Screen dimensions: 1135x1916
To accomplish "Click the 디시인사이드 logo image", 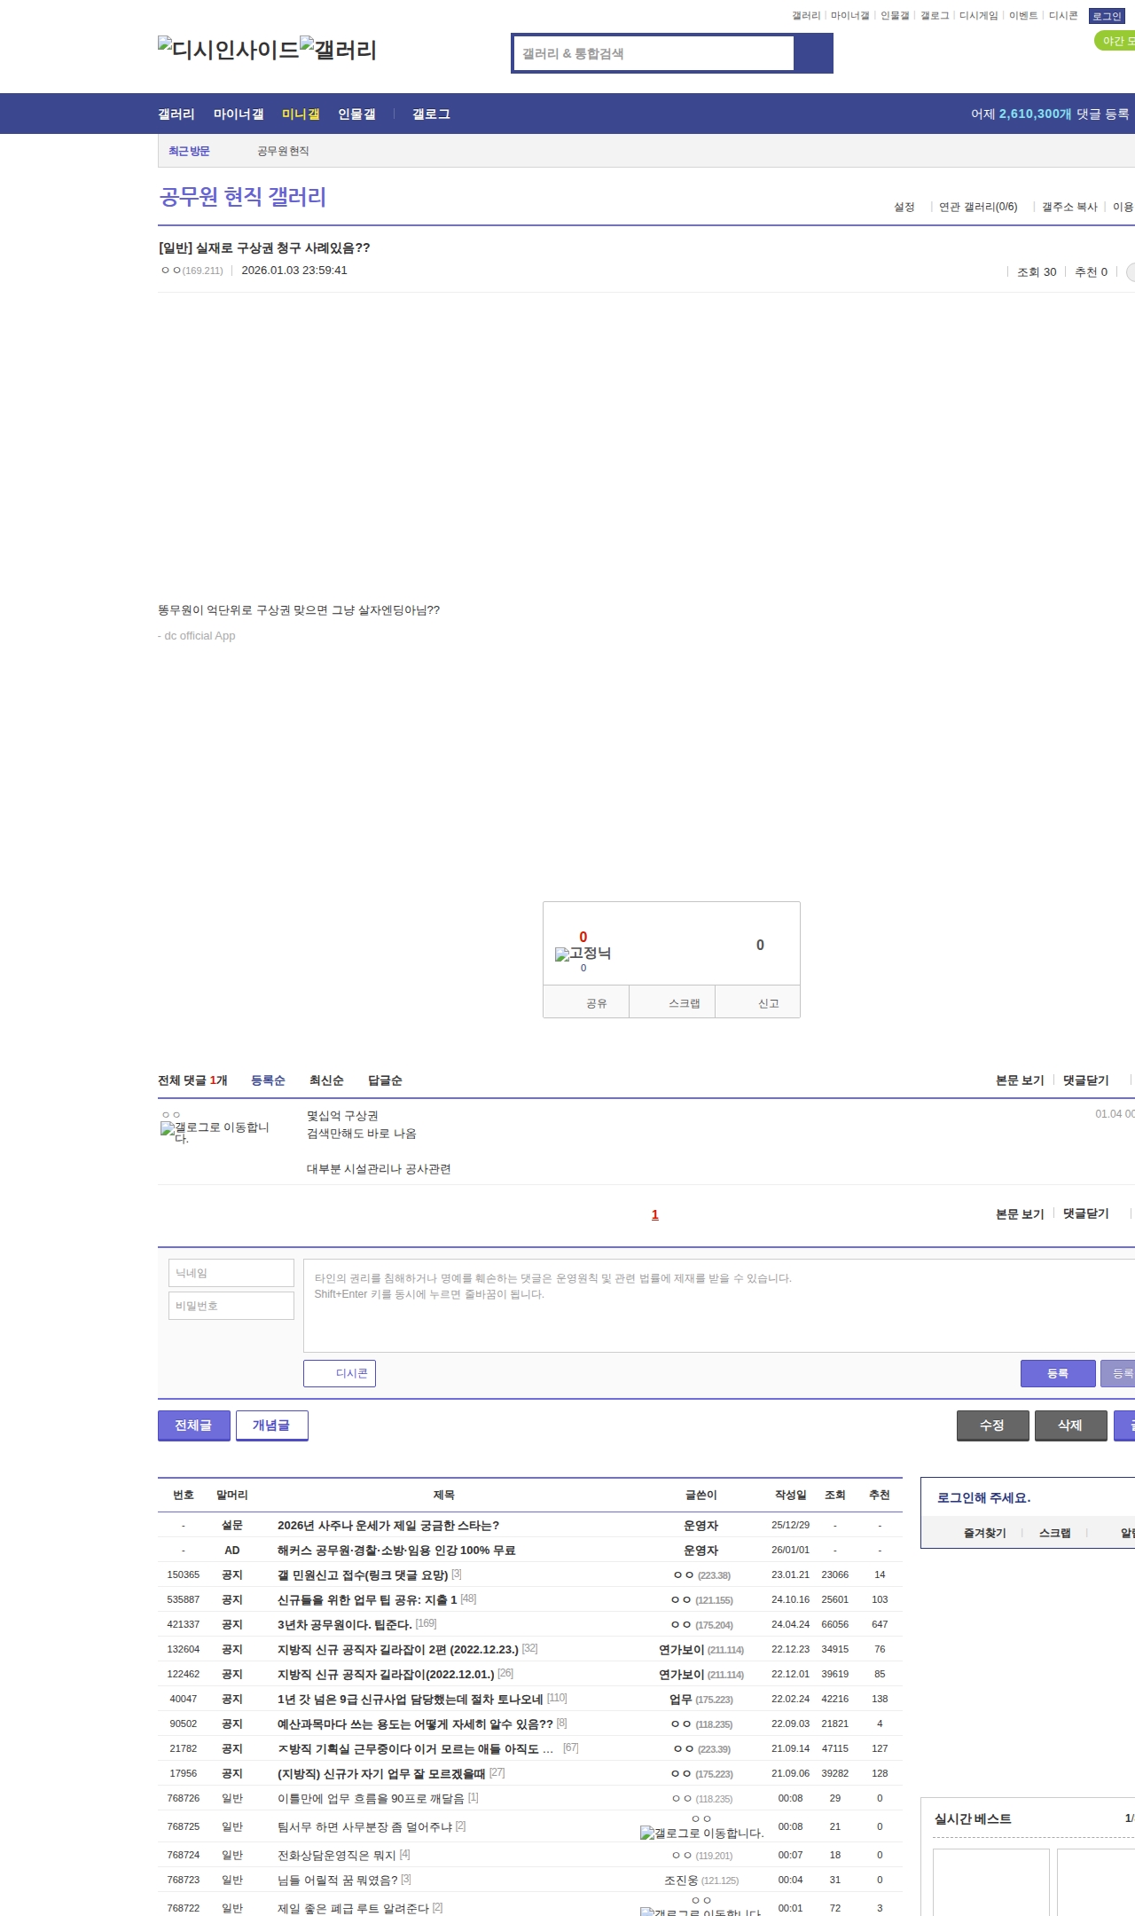I will (x=228, y=50).
